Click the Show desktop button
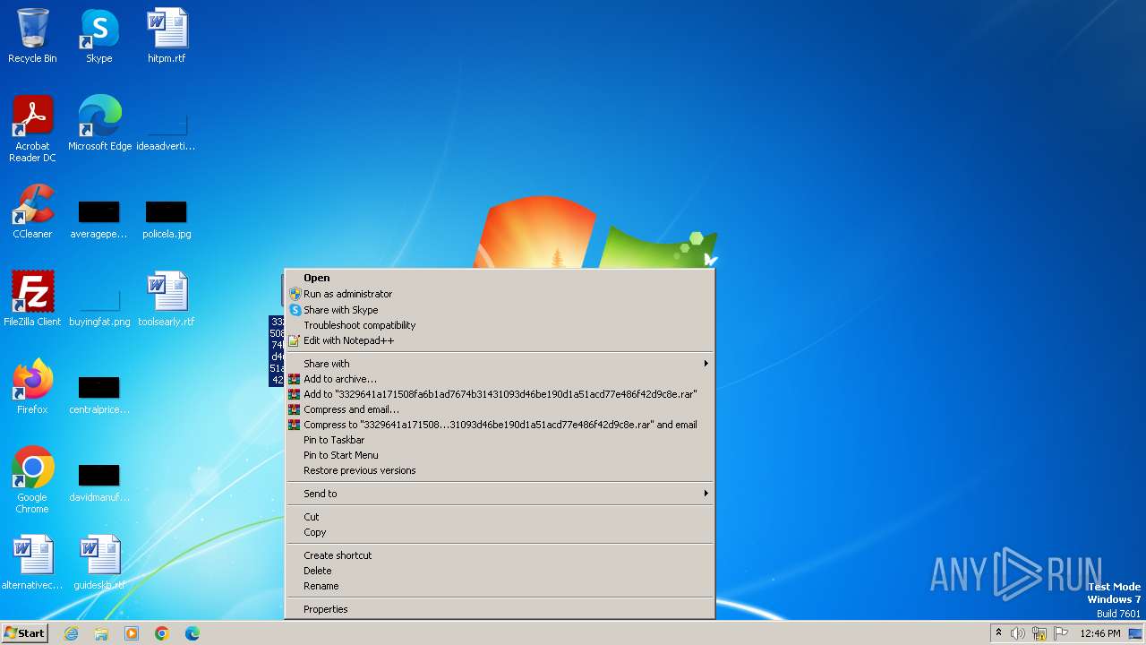 coord(1137,633)
